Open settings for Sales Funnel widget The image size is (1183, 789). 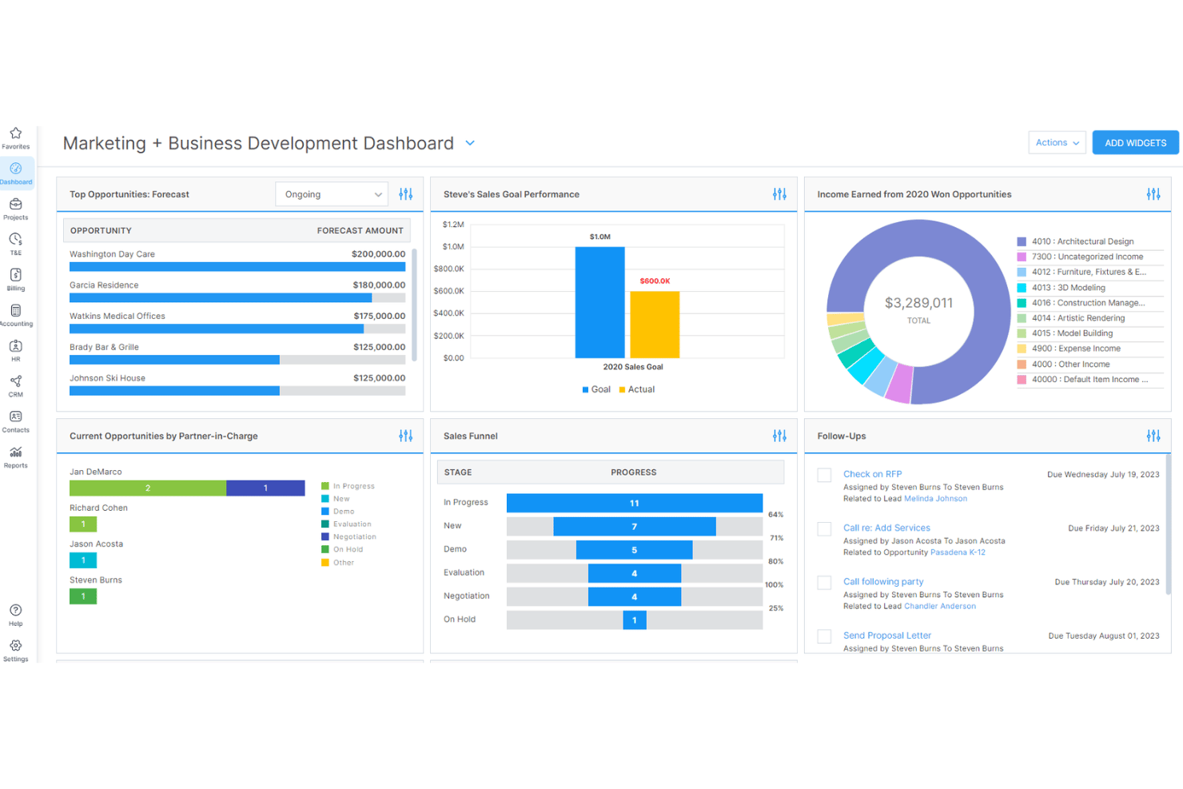pos(779,436)
